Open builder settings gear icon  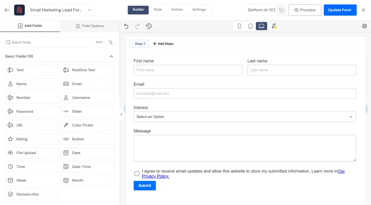364,26
